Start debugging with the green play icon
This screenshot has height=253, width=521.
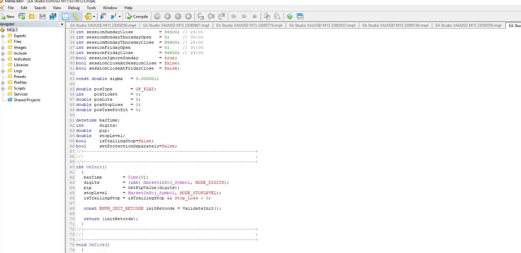point(167,16)
